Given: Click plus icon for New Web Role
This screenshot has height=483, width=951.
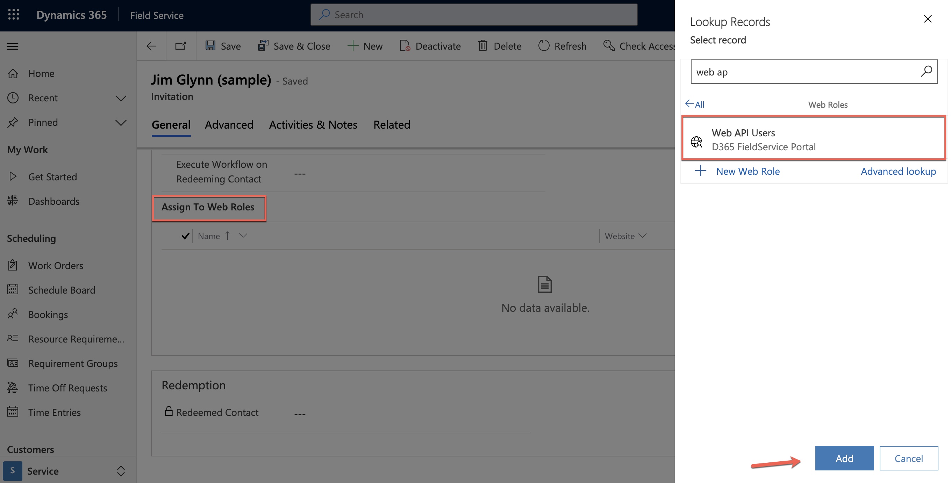Looking at the screenshot, I should tap(700, 171).
